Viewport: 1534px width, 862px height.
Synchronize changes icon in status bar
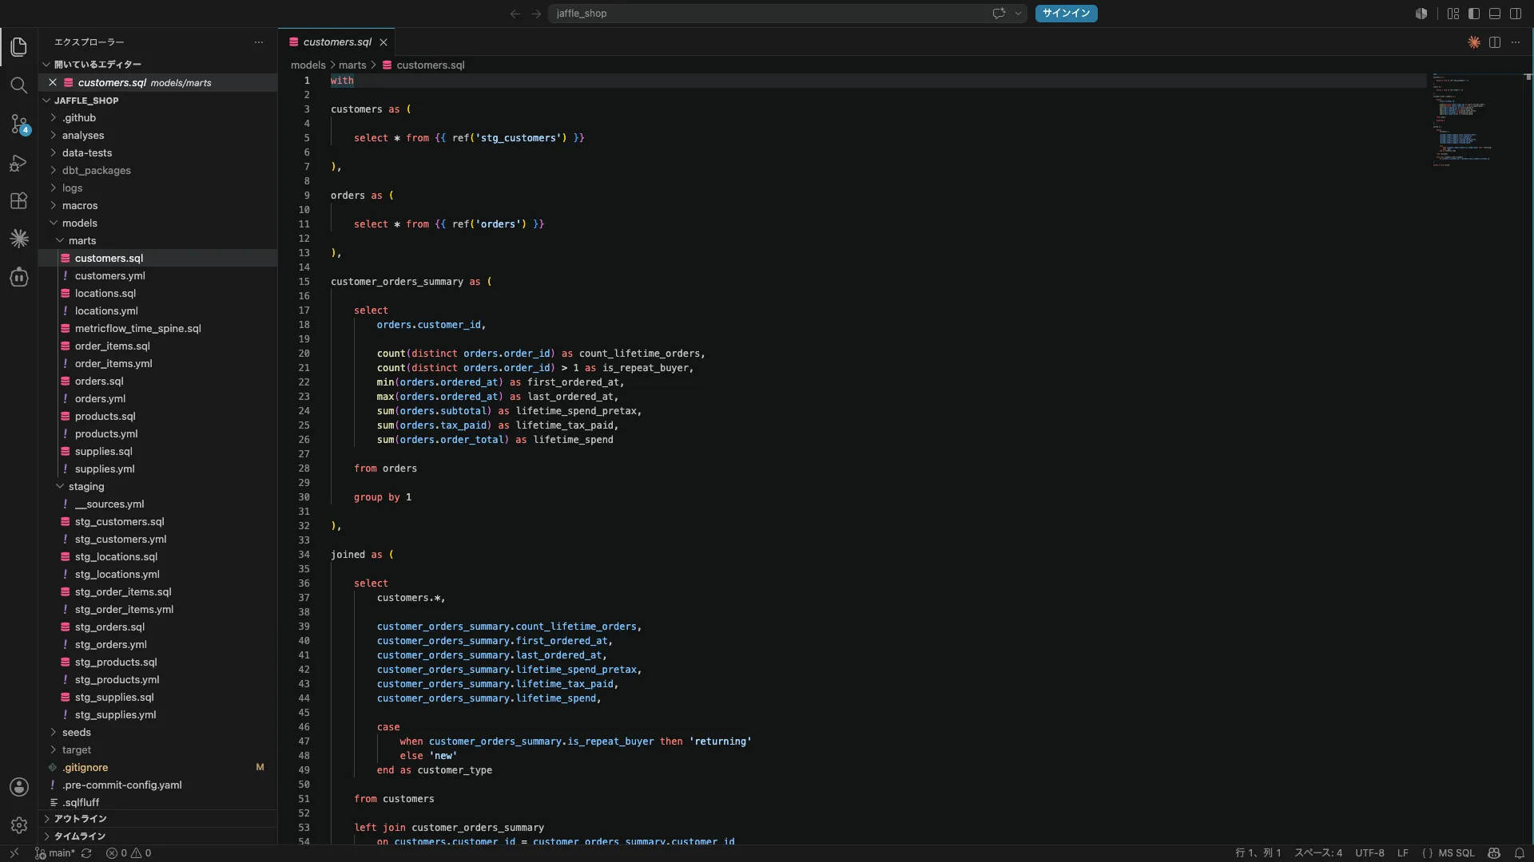pos(86,853)
